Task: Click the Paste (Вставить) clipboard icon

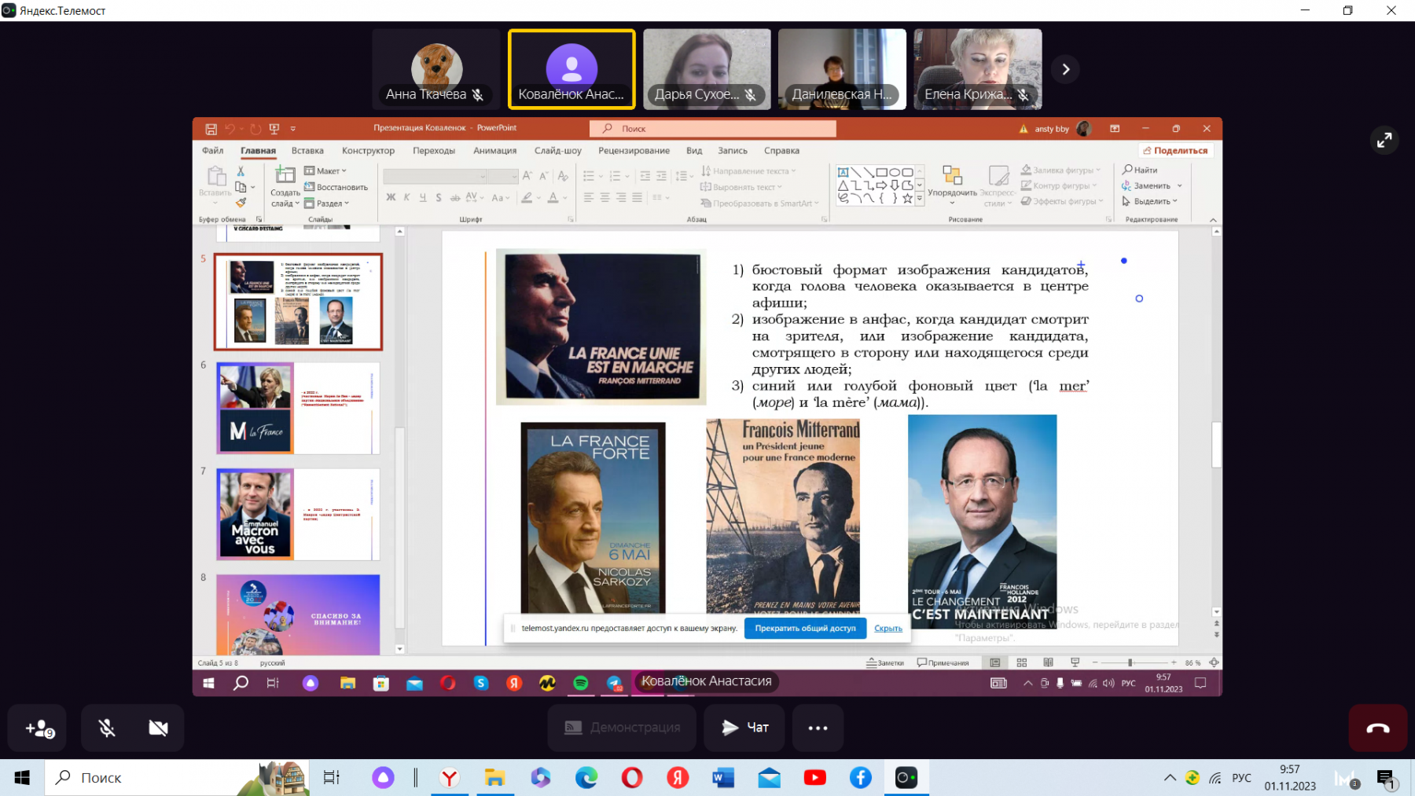Action: 215,176
